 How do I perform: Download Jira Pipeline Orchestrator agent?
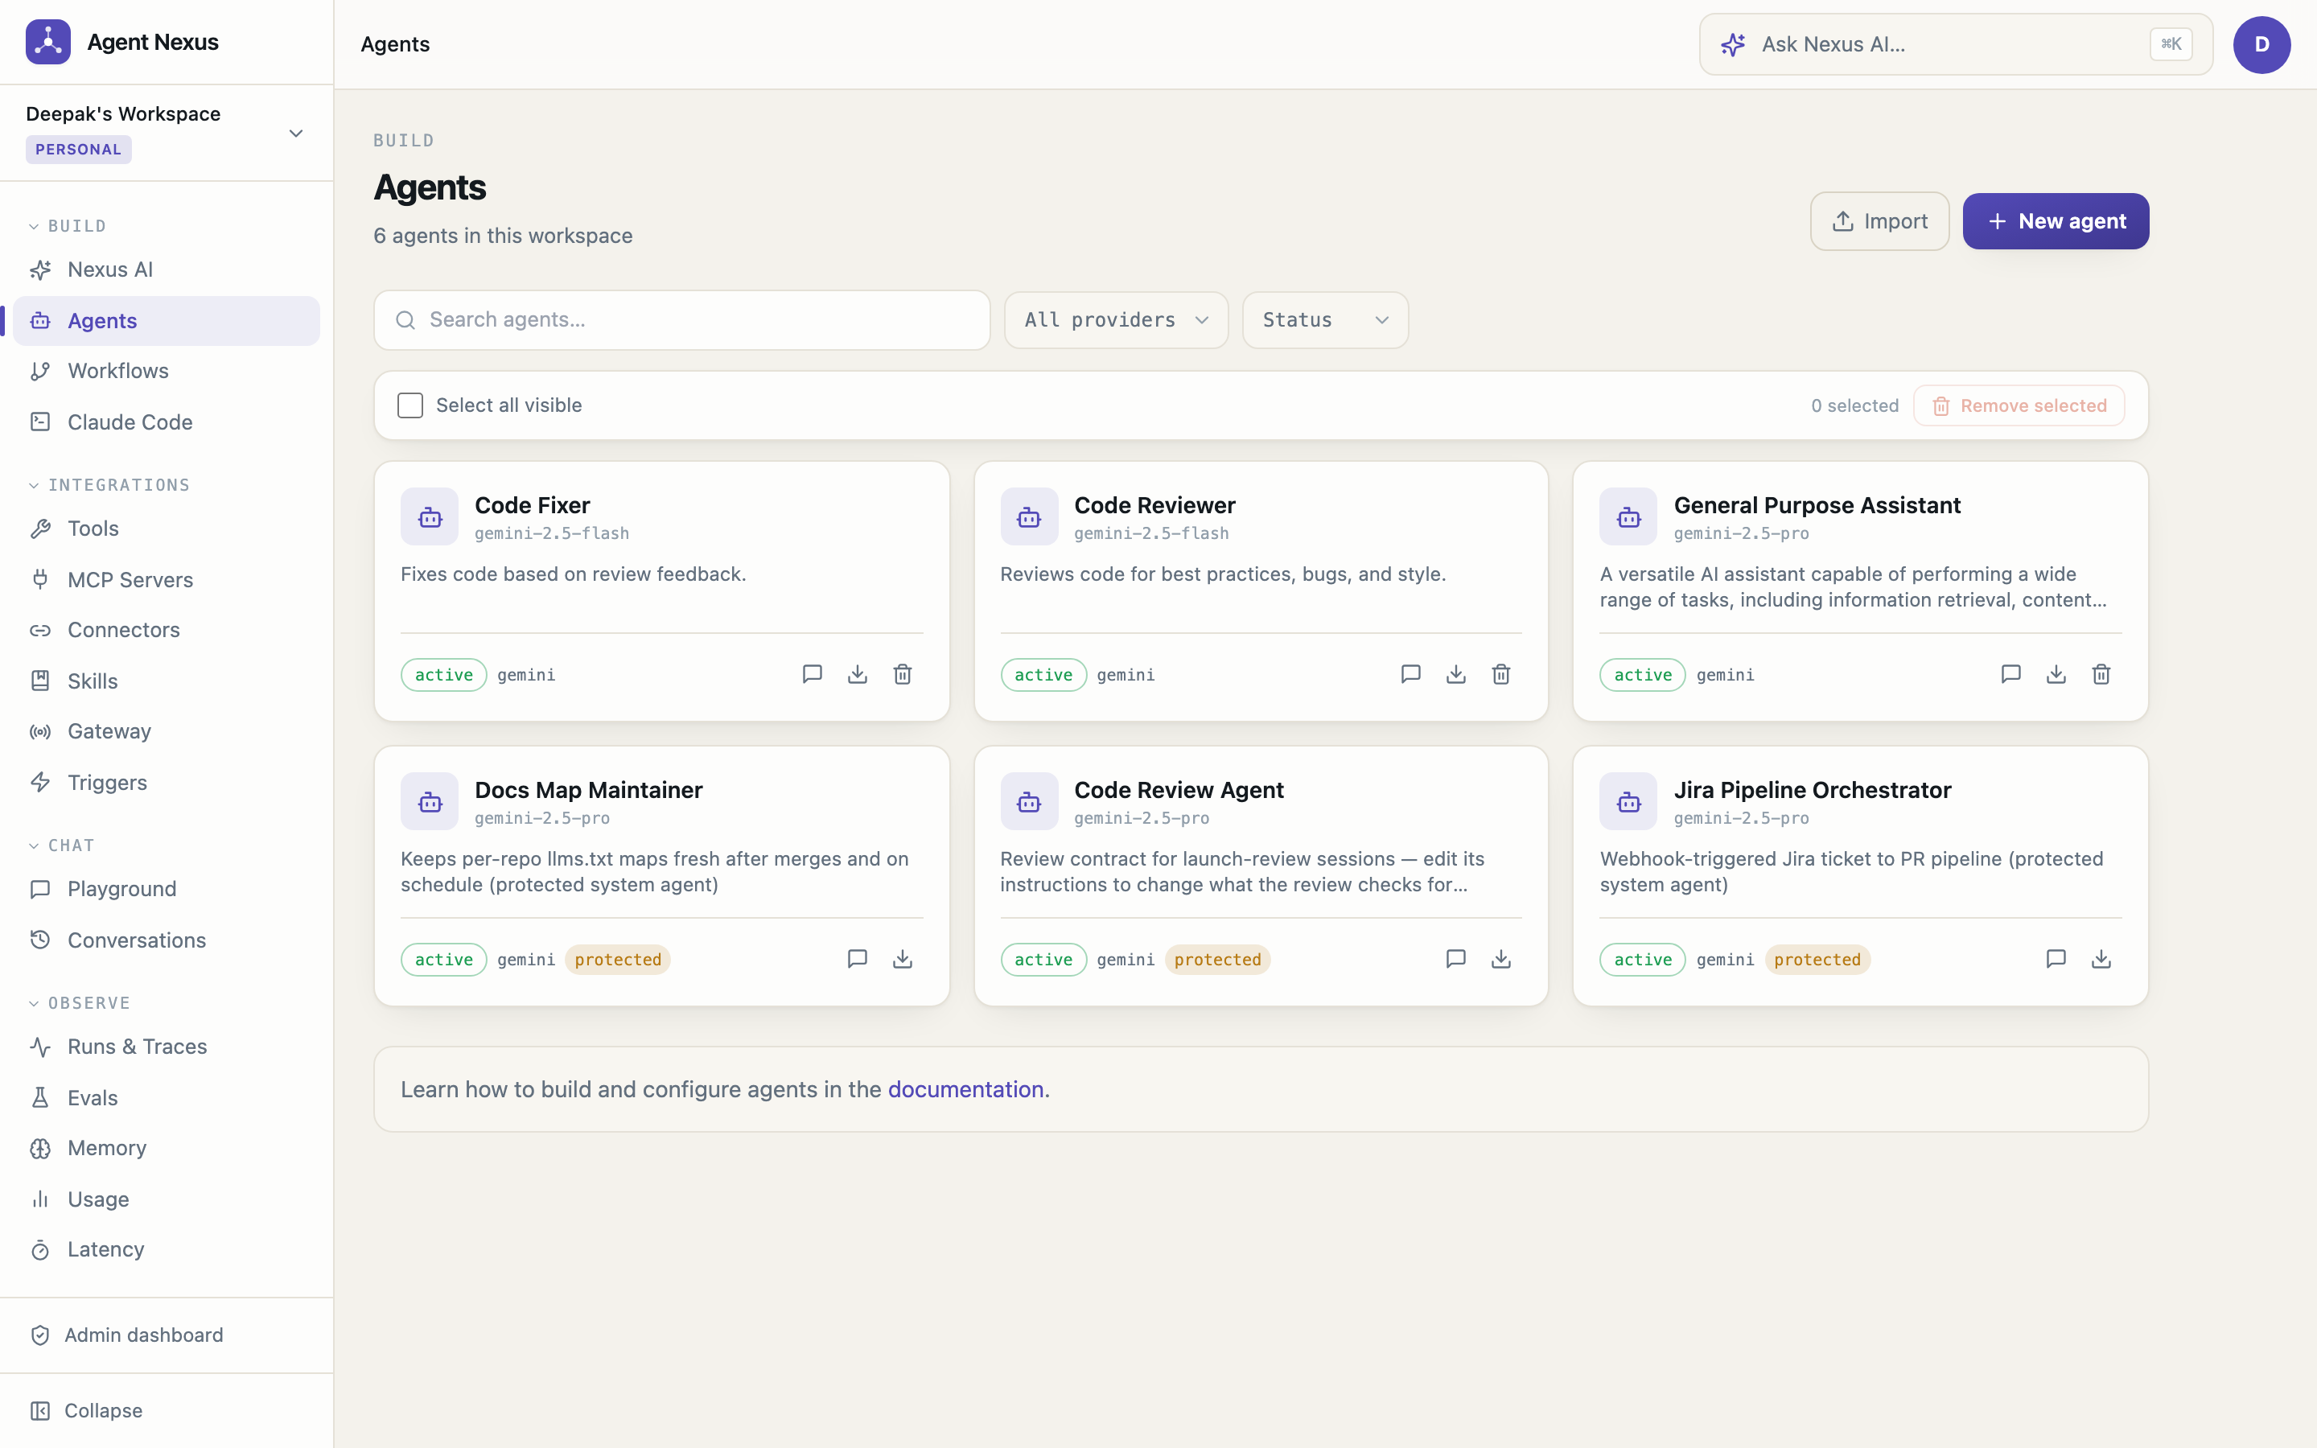[x=2101, y=959]
